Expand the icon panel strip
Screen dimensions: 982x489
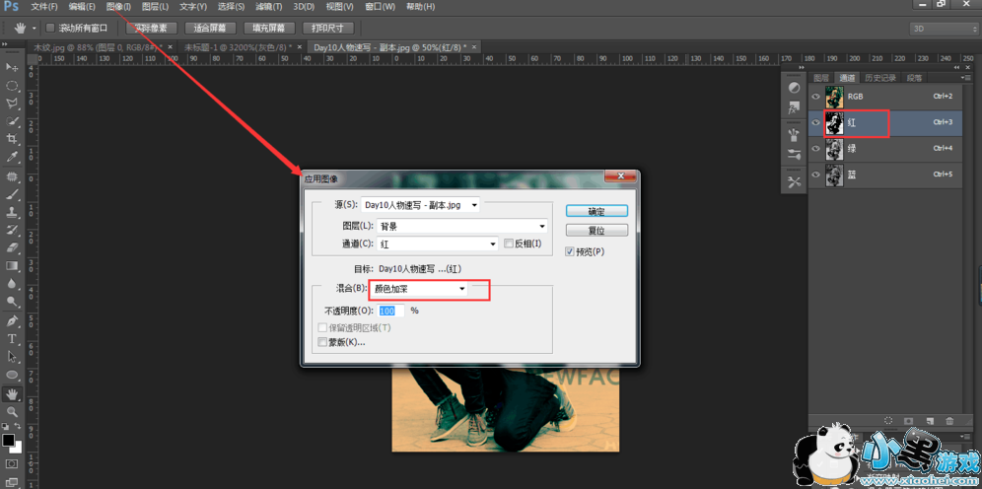tap(801, 67)
